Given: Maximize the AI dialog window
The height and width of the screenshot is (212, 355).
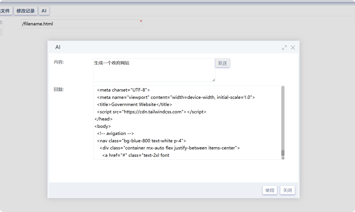Looking at the screenshot, I should pos(284,48).
